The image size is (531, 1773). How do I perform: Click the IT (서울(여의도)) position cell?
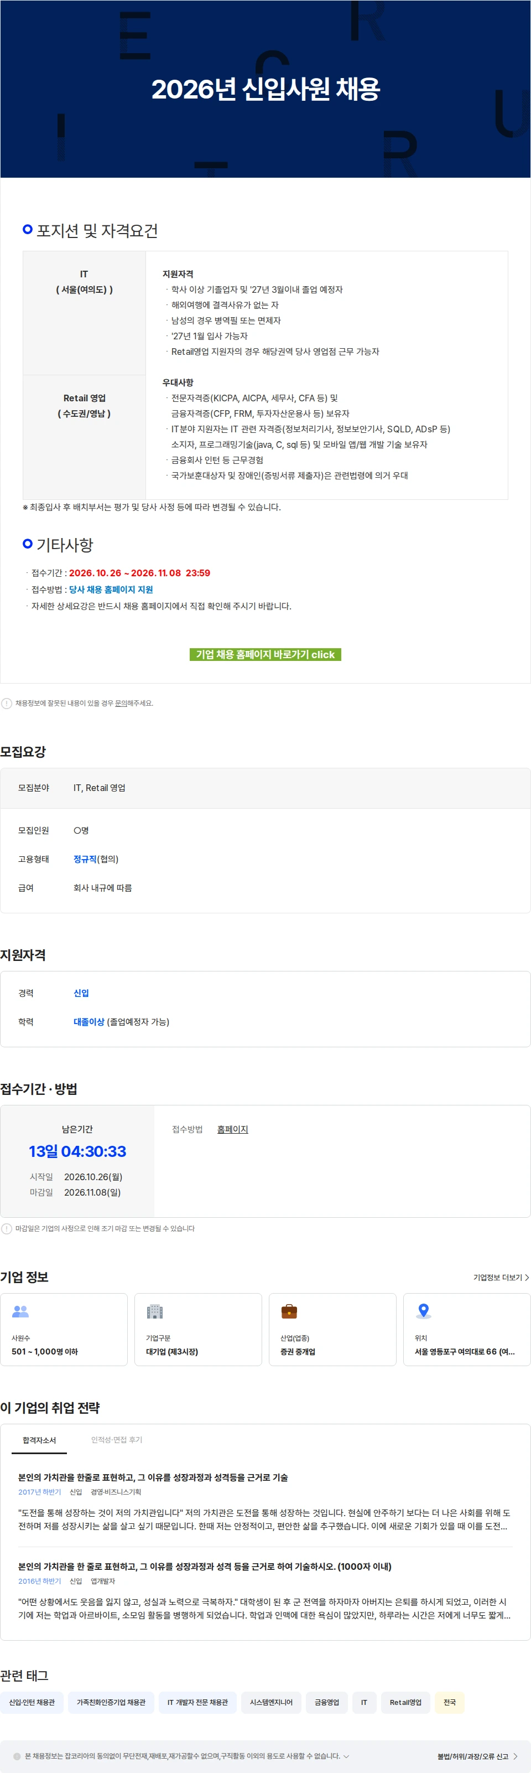click(x=85, y=313)
